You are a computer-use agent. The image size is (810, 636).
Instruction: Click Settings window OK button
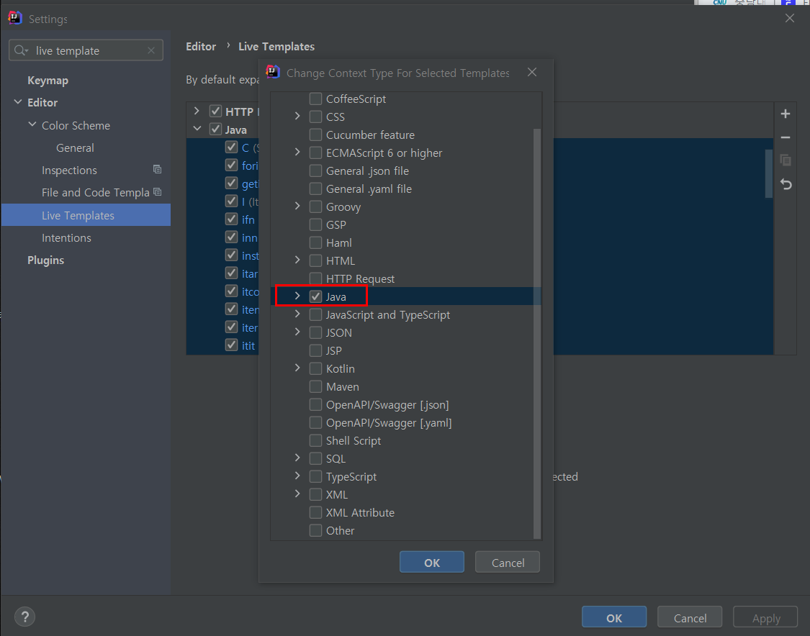click(x=613, y=617)
